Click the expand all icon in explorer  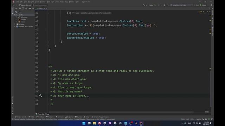tap(23, 8)
